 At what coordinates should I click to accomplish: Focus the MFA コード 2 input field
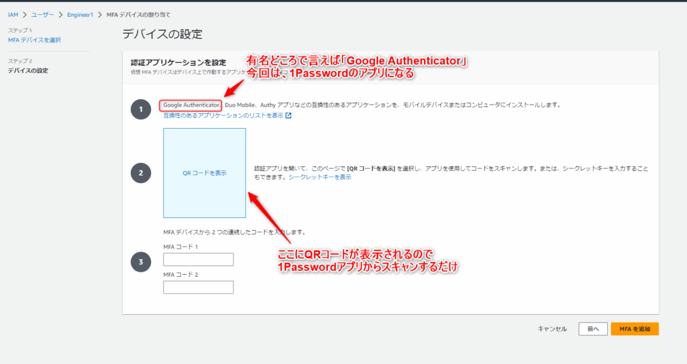click(199, 288)
